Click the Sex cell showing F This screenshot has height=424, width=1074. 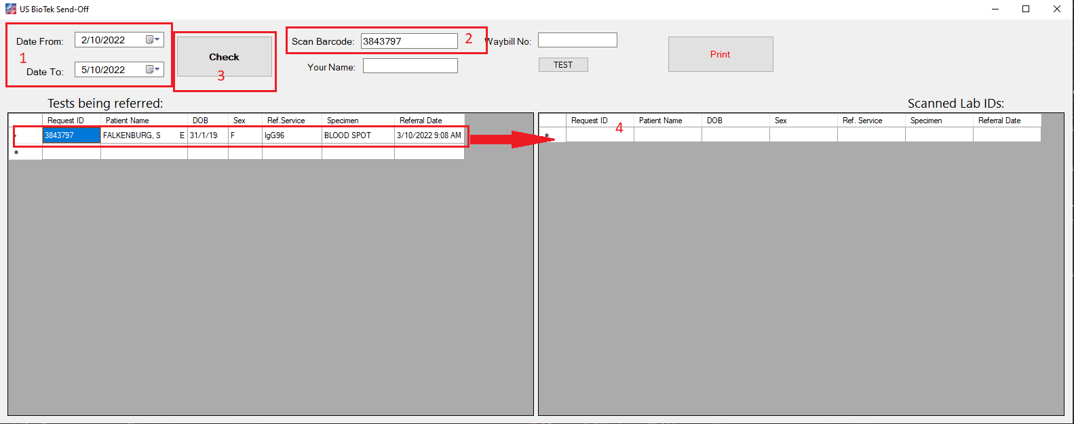tap(246, 135)
